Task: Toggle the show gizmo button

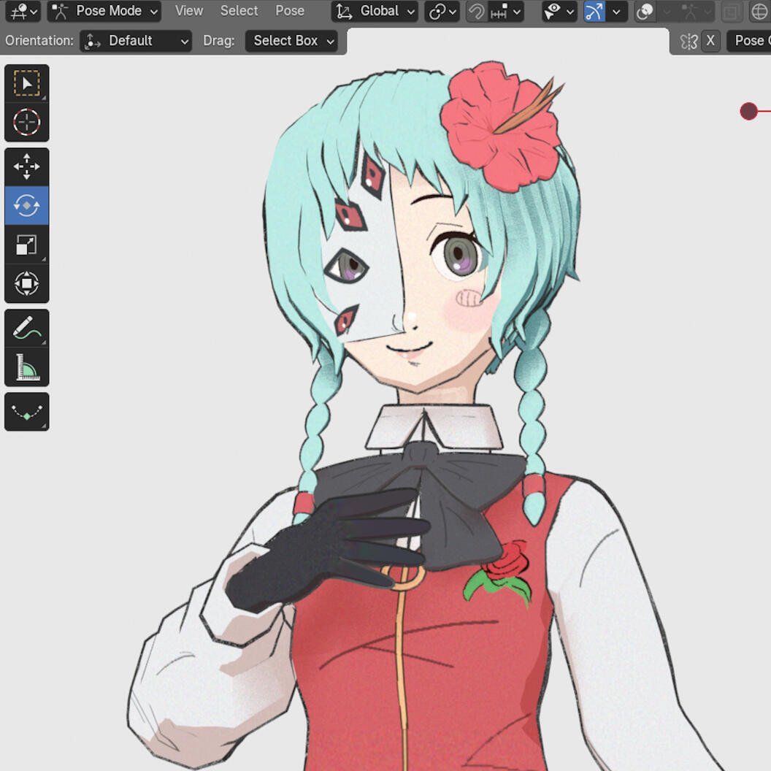Action: (x=594, y=11)
